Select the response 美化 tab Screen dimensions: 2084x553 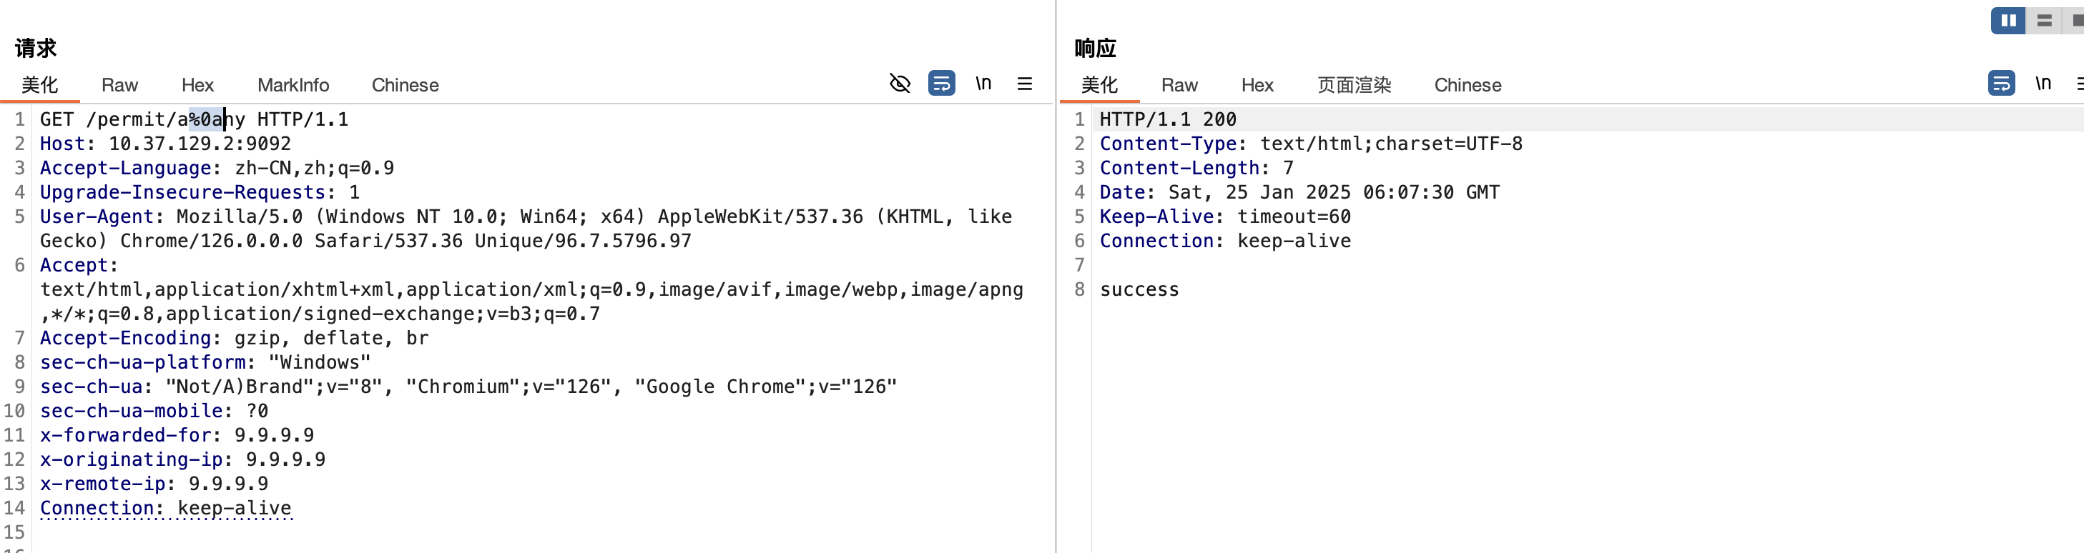tap(1098, 85)
